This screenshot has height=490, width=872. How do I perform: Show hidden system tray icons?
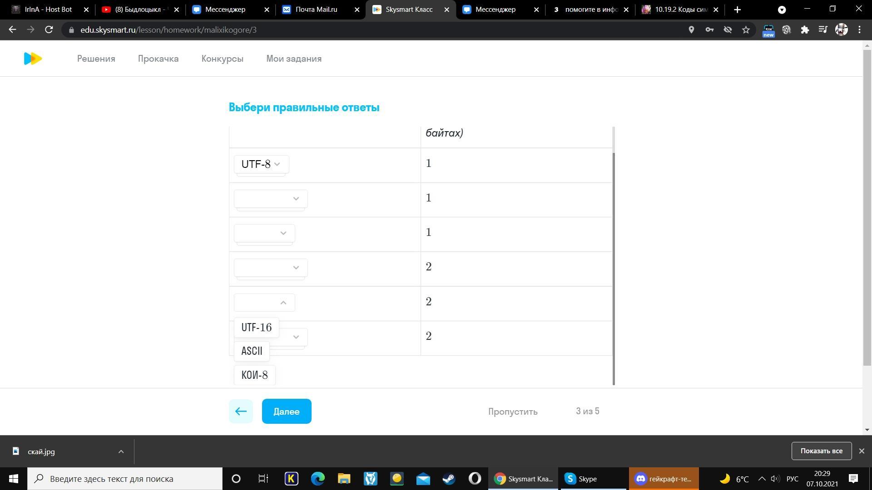[762, 479]
